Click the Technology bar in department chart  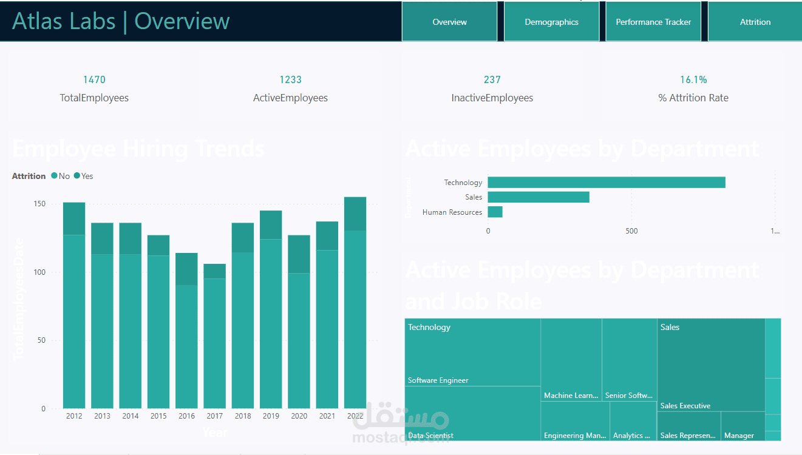(x=607, y=182)
